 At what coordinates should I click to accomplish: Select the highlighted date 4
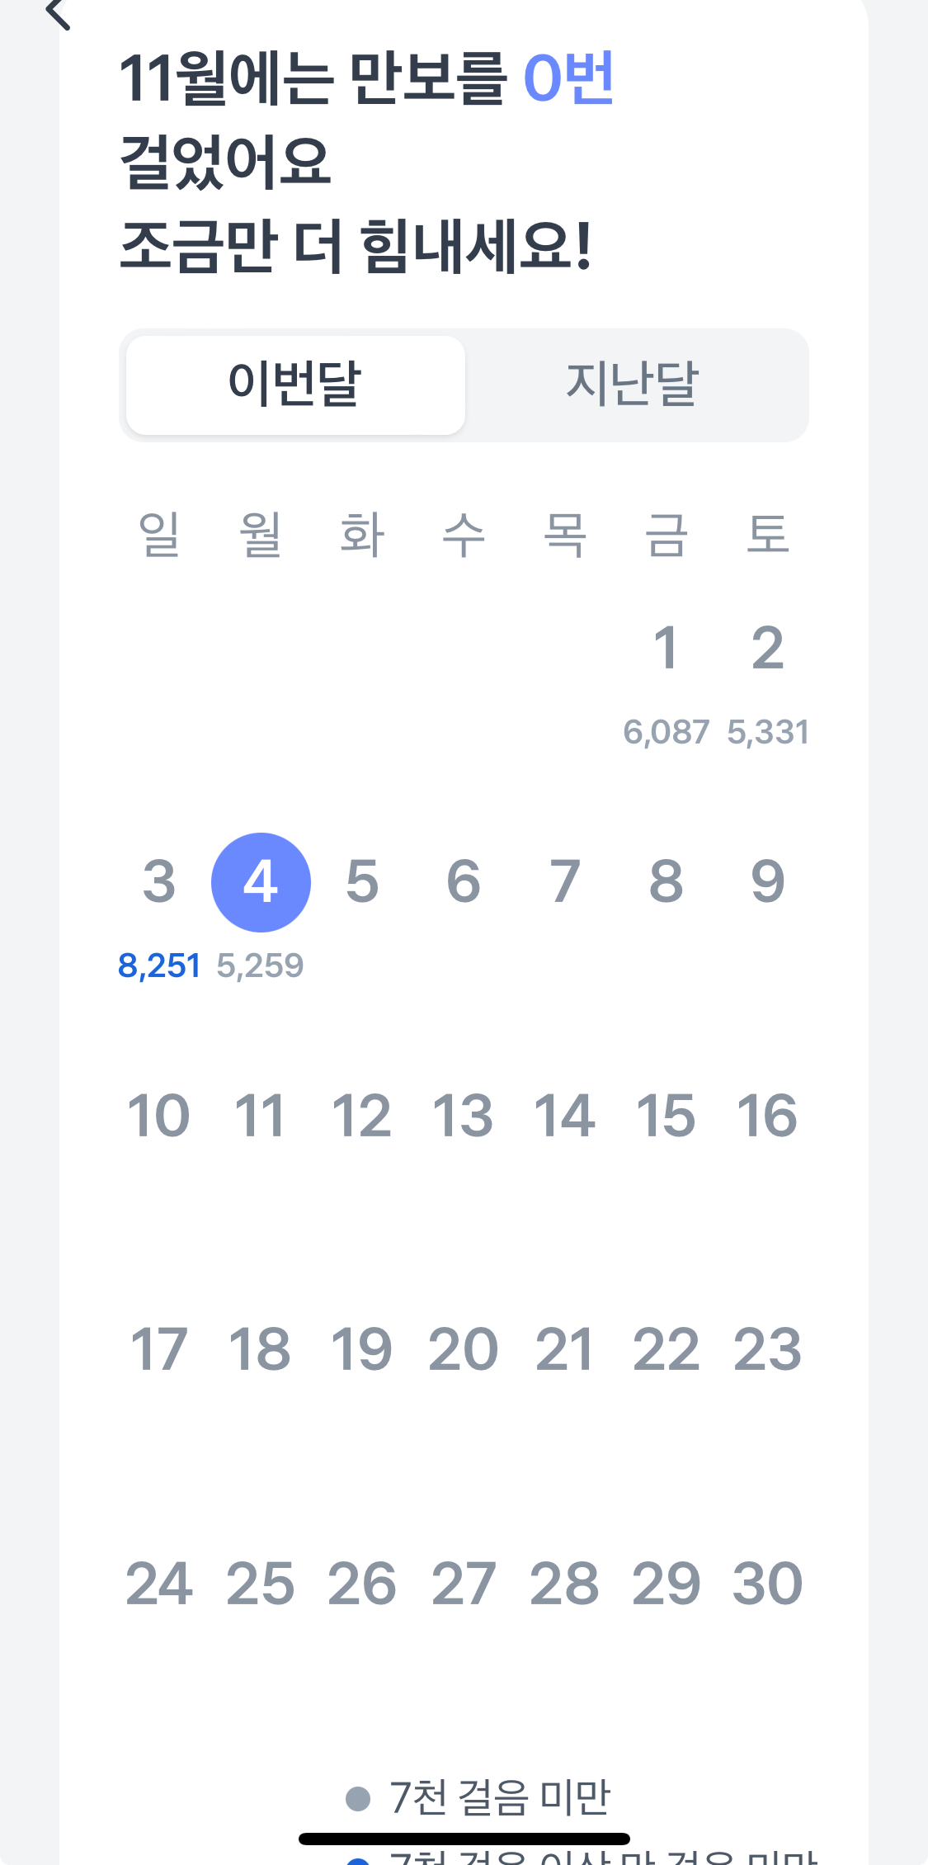point(261,882)
